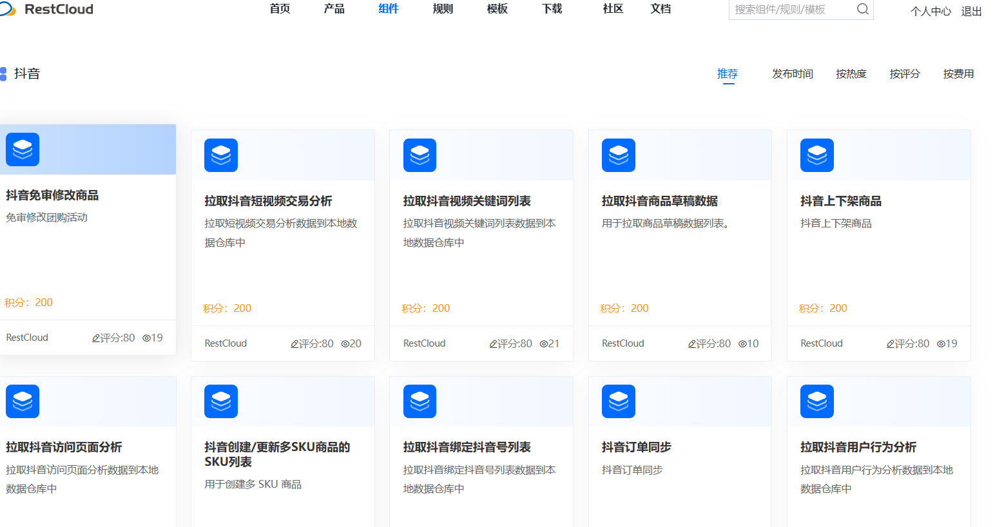Open the 模板 menu item

point(497,8)
